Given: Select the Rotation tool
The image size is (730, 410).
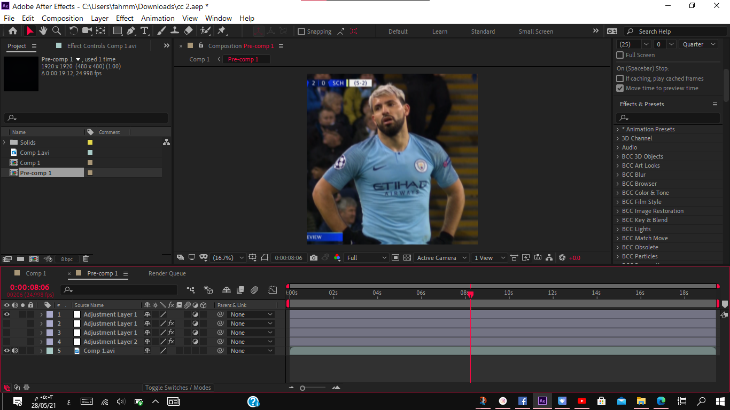Looking at the screenshot, I should click(x=74, y=31).
